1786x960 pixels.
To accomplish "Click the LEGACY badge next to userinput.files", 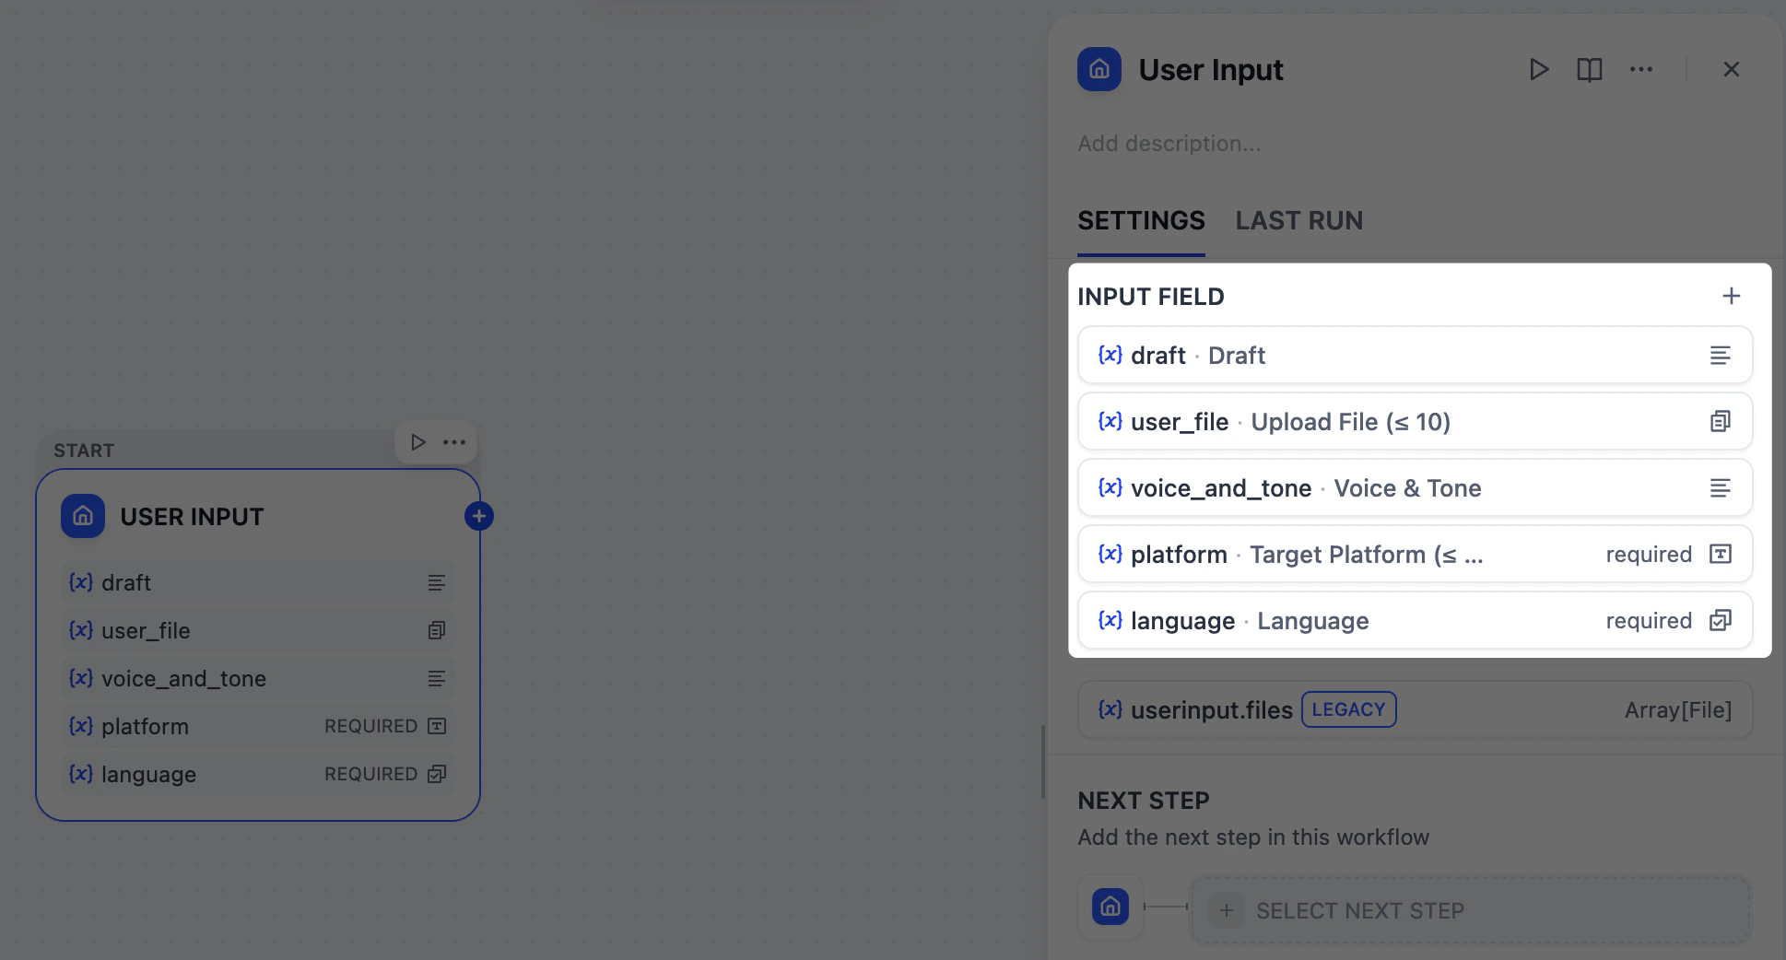I will point(1348,709).
